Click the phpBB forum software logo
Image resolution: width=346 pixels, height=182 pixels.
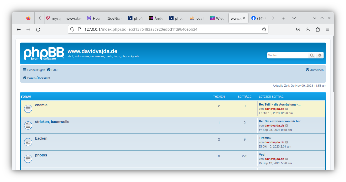44,53
